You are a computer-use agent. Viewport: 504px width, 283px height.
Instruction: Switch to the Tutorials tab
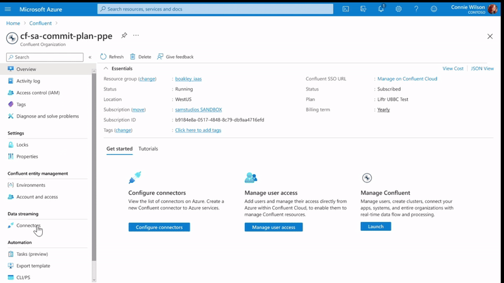coord(148,148)
